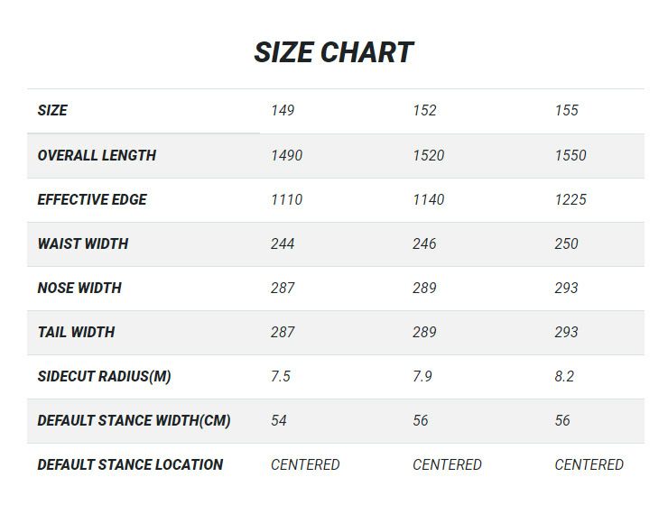Click the SIDECUT RADIUS(M) row label
Screen dimensions: 668x523
[105, 377]
